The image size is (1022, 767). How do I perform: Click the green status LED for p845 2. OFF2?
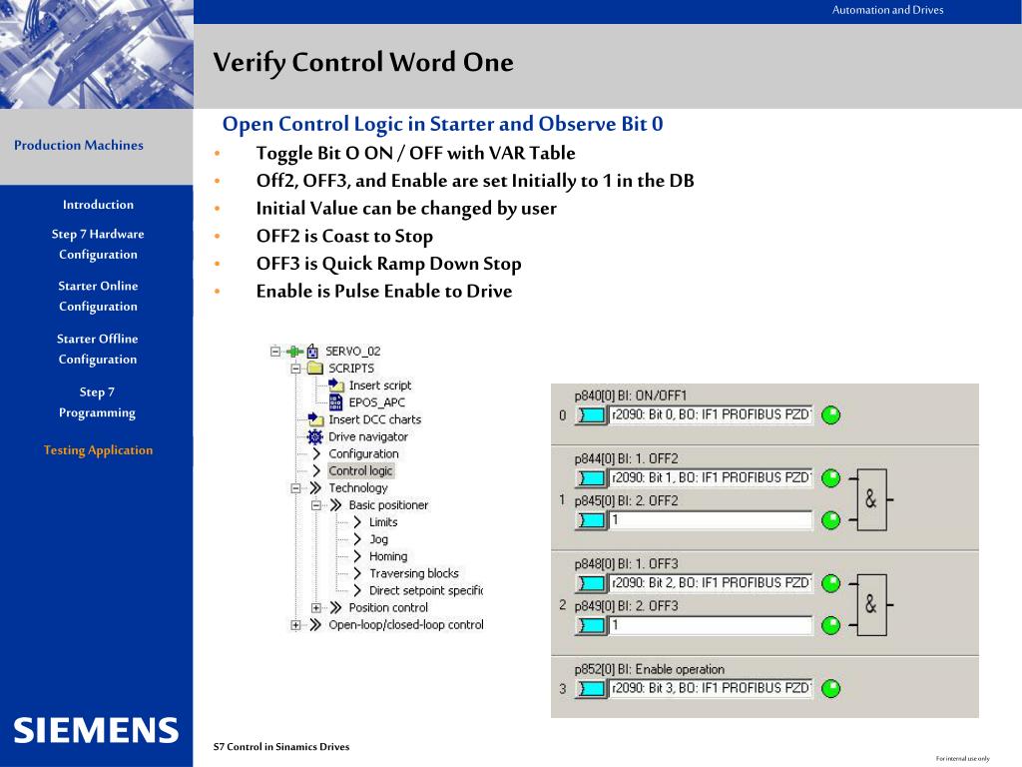[831, 520]
